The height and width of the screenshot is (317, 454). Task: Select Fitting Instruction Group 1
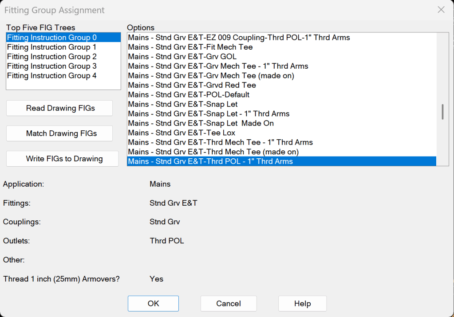(x=63, y=47)
